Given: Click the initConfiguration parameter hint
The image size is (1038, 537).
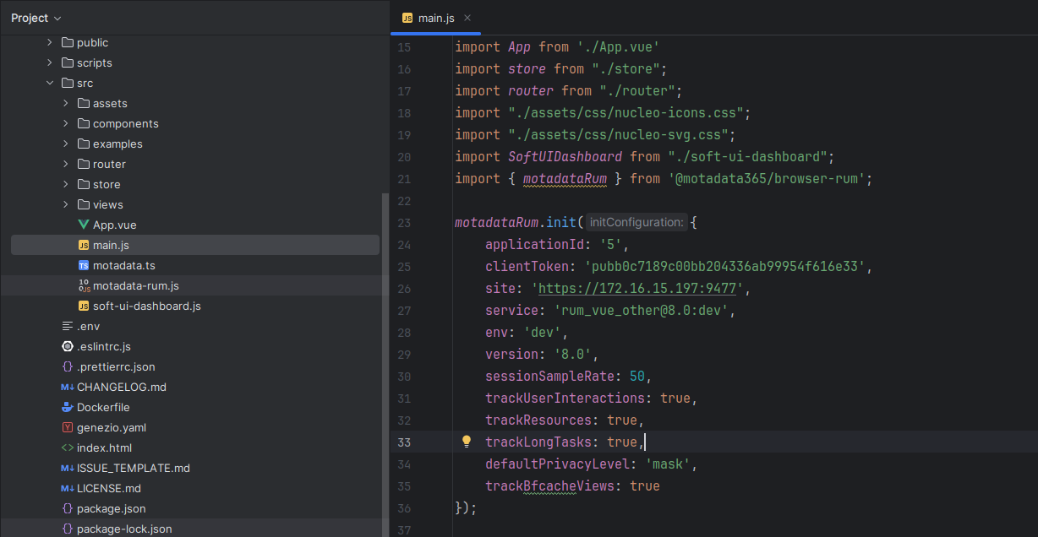Looking at the screenshot, I should (x=636, y=223).
